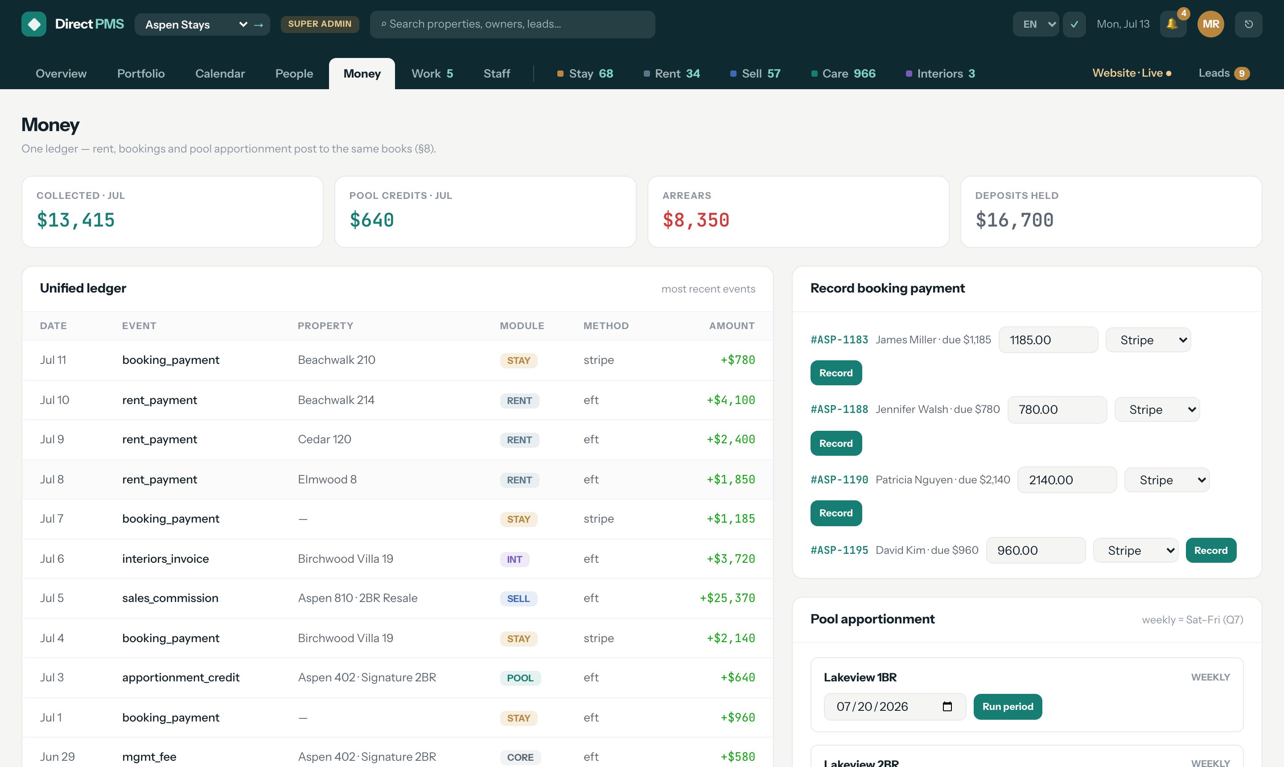Switch to the Overview tab

point(61,74)
